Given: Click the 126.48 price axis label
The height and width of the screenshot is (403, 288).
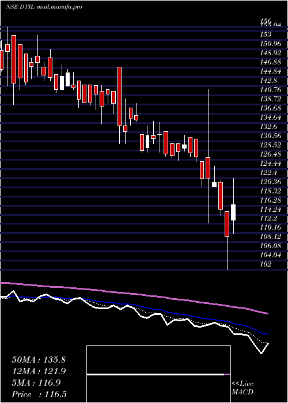Looking at the screenshot, I should point(270,154).
